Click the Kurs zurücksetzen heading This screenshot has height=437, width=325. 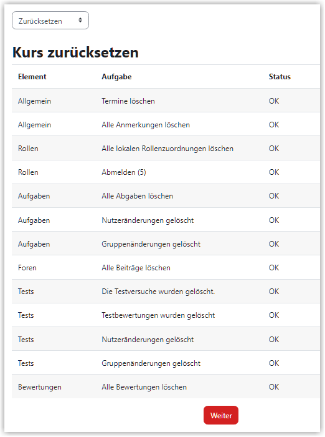[75, 52]
